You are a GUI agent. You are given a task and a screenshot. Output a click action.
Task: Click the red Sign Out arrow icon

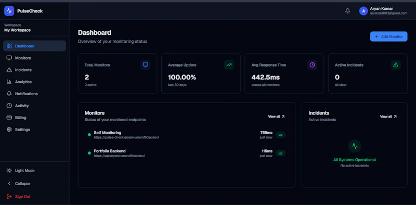[x=9, y=197]
